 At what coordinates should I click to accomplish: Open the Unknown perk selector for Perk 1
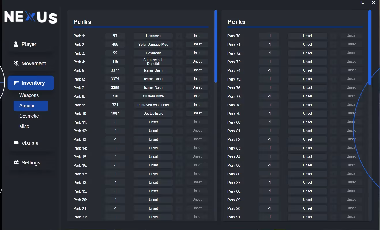point(153,36)
